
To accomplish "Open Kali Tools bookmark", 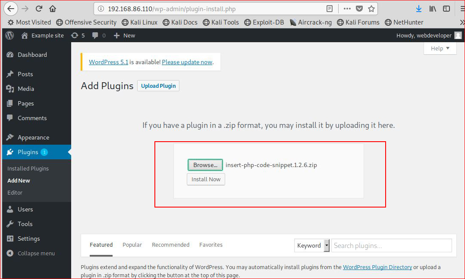I will point(221,22).
